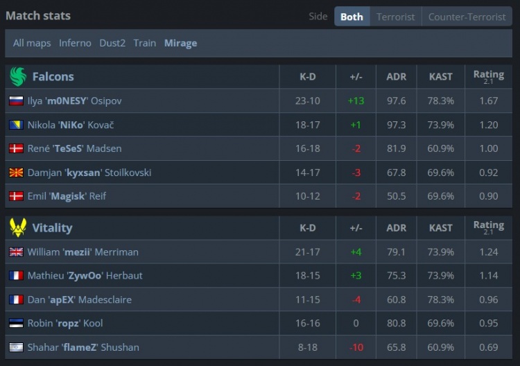This screenshot has width=520, height=366.
Task: Click the Israeli flag next to flameZ
Action: click(x=16, y=347)
